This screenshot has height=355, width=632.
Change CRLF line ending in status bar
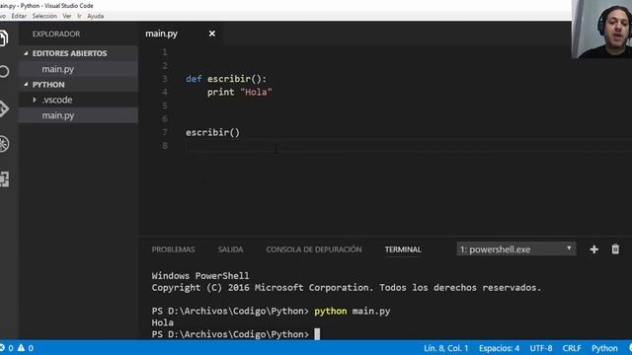[x=572, y=348]
